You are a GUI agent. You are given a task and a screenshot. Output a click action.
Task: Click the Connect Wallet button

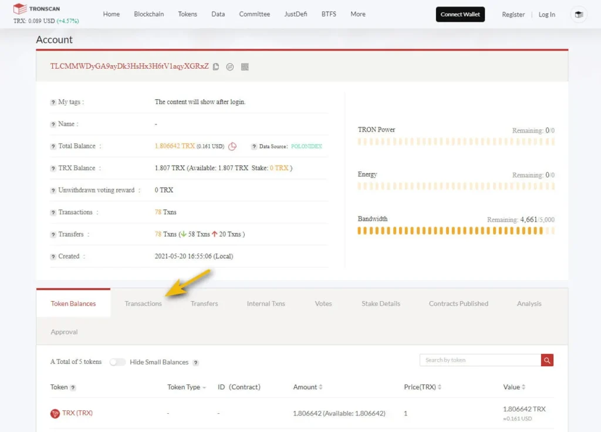tap(460, 14)
